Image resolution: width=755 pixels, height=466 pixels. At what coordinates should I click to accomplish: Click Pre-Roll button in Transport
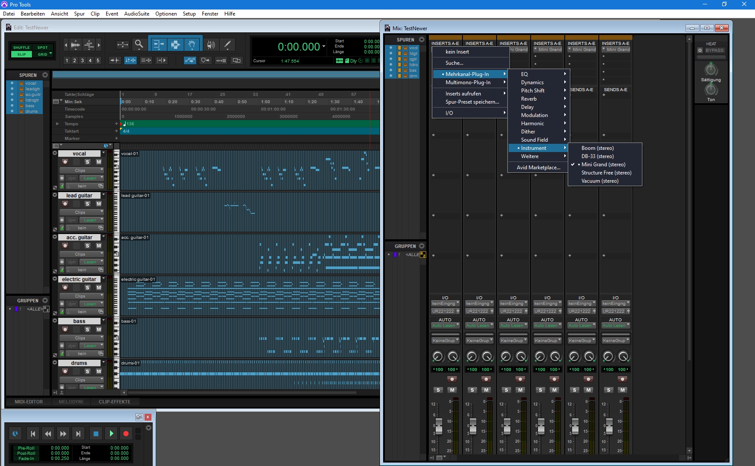coord(26,448)
